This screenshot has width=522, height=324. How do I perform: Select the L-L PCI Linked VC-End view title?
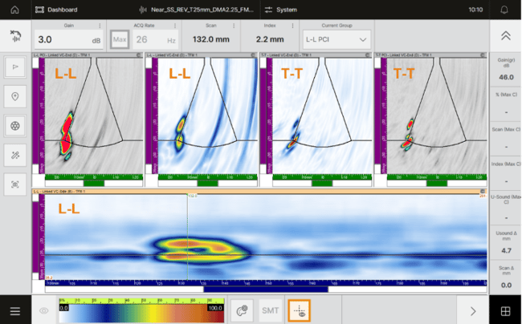click(63, 55)
